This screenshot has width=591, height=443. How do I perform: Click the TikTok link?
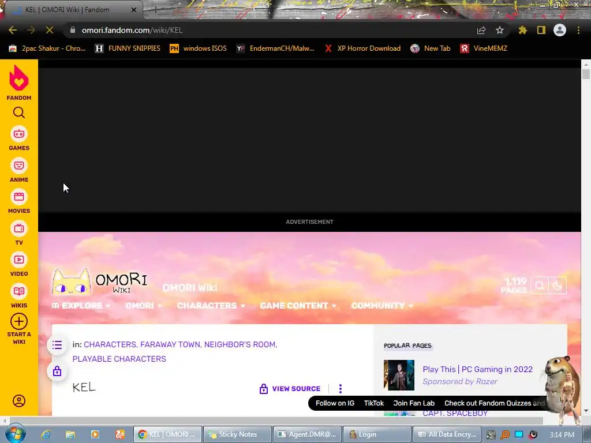[x=374, y=403]
